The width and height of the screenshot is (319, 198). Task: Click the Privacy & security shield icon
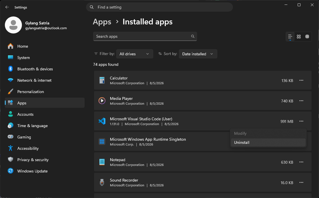(10, 160)
